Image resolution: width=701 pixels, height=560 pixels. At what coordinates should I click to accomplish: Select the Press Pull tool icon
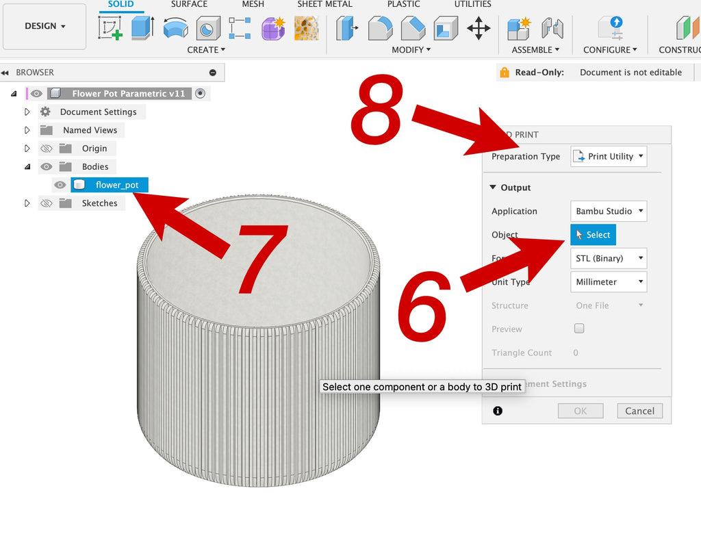coord(347,28)
